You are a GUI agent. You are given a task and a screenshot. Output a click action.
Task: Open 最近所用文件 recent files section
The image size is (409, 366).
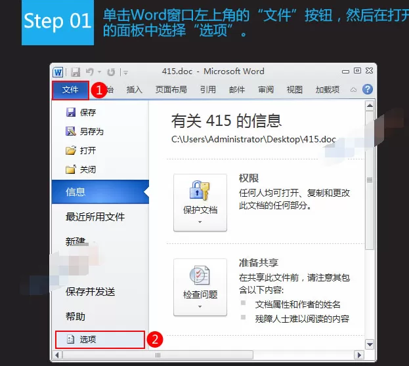pos(95,216)
